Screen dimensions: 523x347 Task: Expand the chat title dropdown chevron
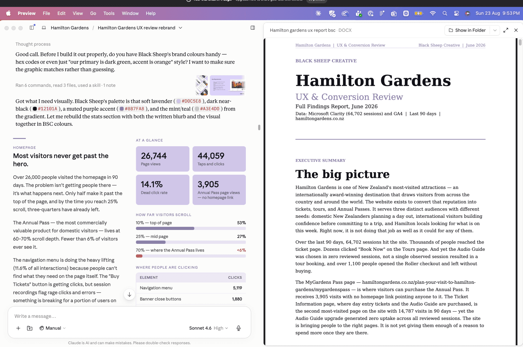[x=180, y=28]
